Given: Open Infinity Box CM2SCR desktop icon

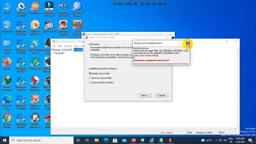Looking at the screenshot, I should [x=21, y=83].
